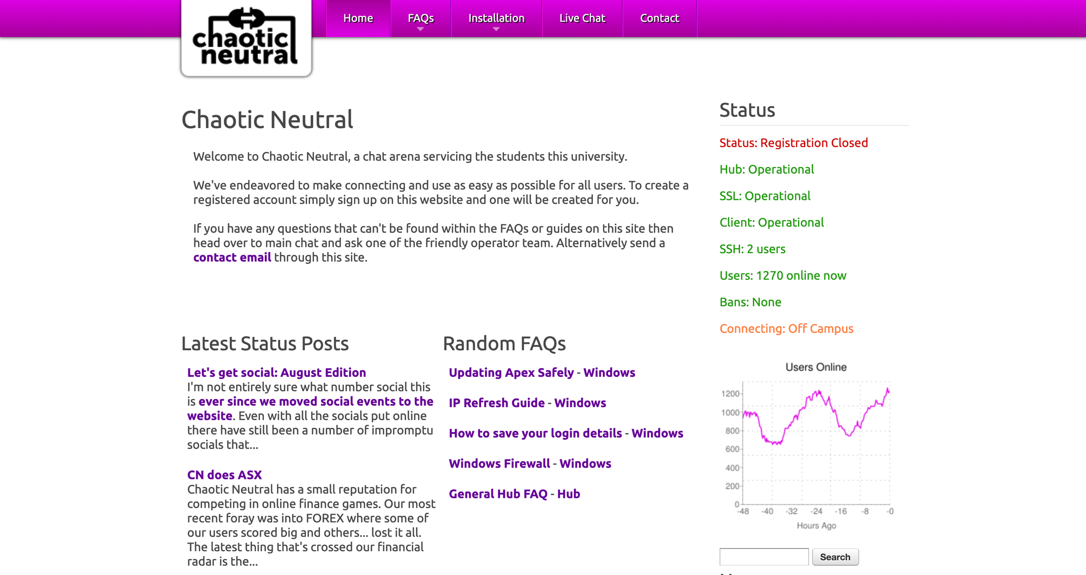Open the Live Chat page
1086x575 pixels.
tap(582, 18)
